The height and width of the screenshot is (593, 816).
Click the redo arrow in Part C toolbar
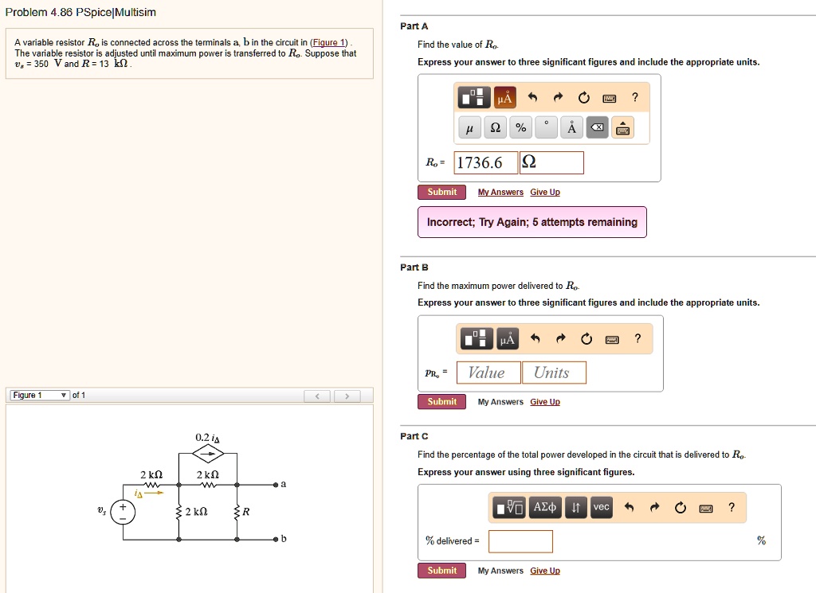click(653, 507)
